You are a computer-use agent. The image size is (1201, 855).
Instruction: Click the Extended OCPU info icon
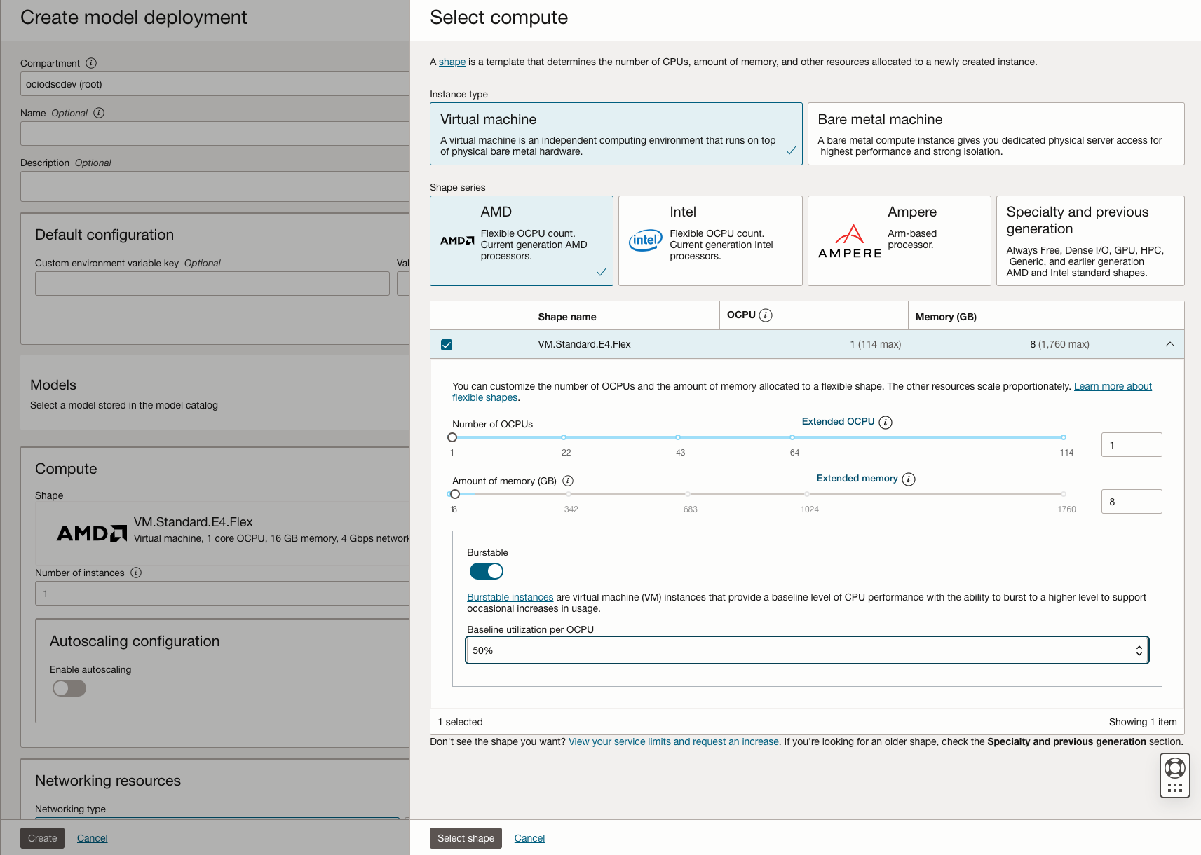pyautogui.click(x=886, y=423)
